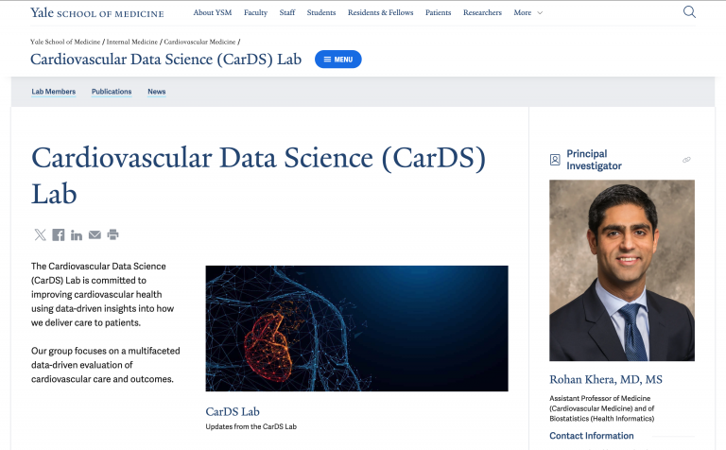Click the Principal Investigator person icon

point(555,160)
